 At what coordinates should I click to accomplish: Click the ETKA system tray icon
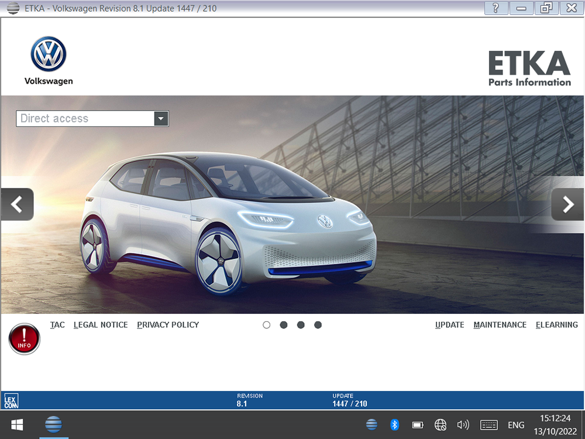coord(371,425)
